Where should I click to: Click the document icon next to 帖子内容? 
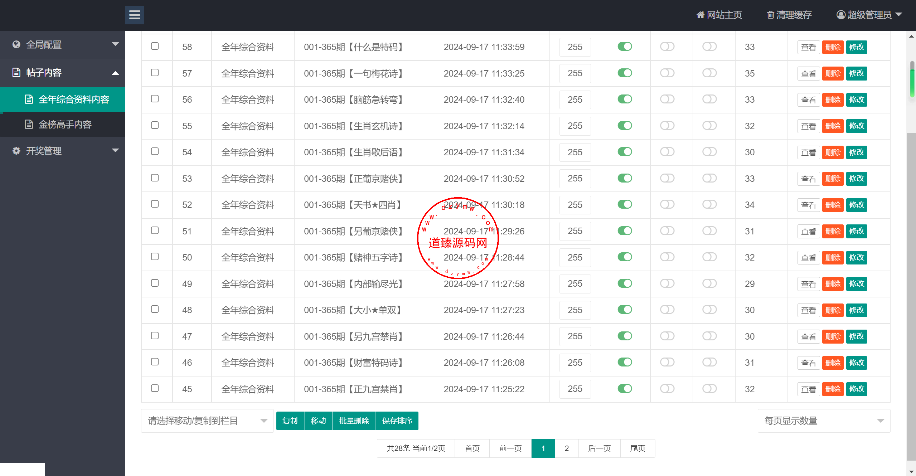coord(16,72)
